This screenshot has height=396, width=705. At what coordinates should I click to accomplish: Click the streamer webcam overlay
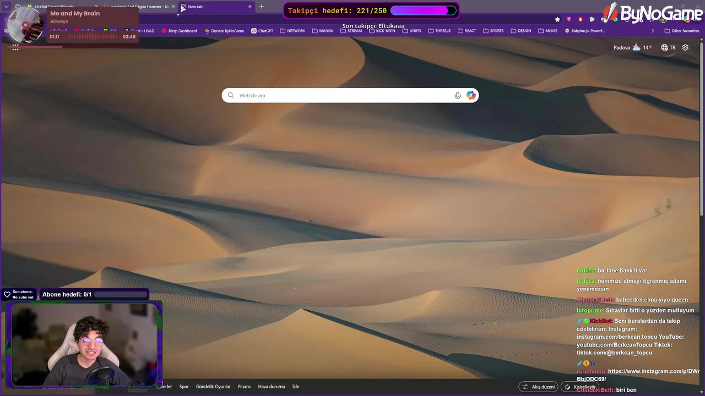click(x=84, y=344)
